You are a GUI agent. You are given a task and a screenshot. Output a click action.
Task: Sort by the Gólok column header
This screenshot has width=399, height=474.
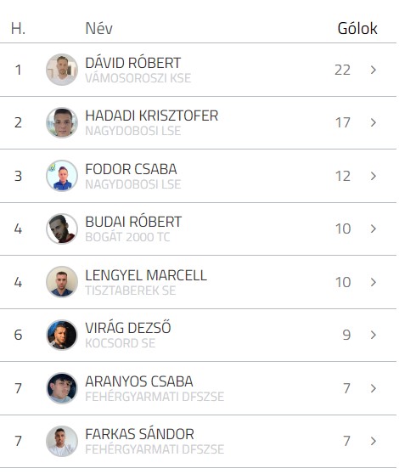pyautogui.click(x=357, y=28)
